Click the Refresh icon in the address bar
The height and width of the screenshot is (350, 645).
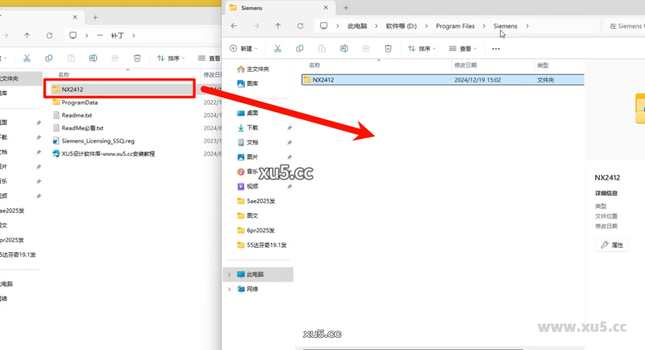pyautogui.click(x=299, y=25)
